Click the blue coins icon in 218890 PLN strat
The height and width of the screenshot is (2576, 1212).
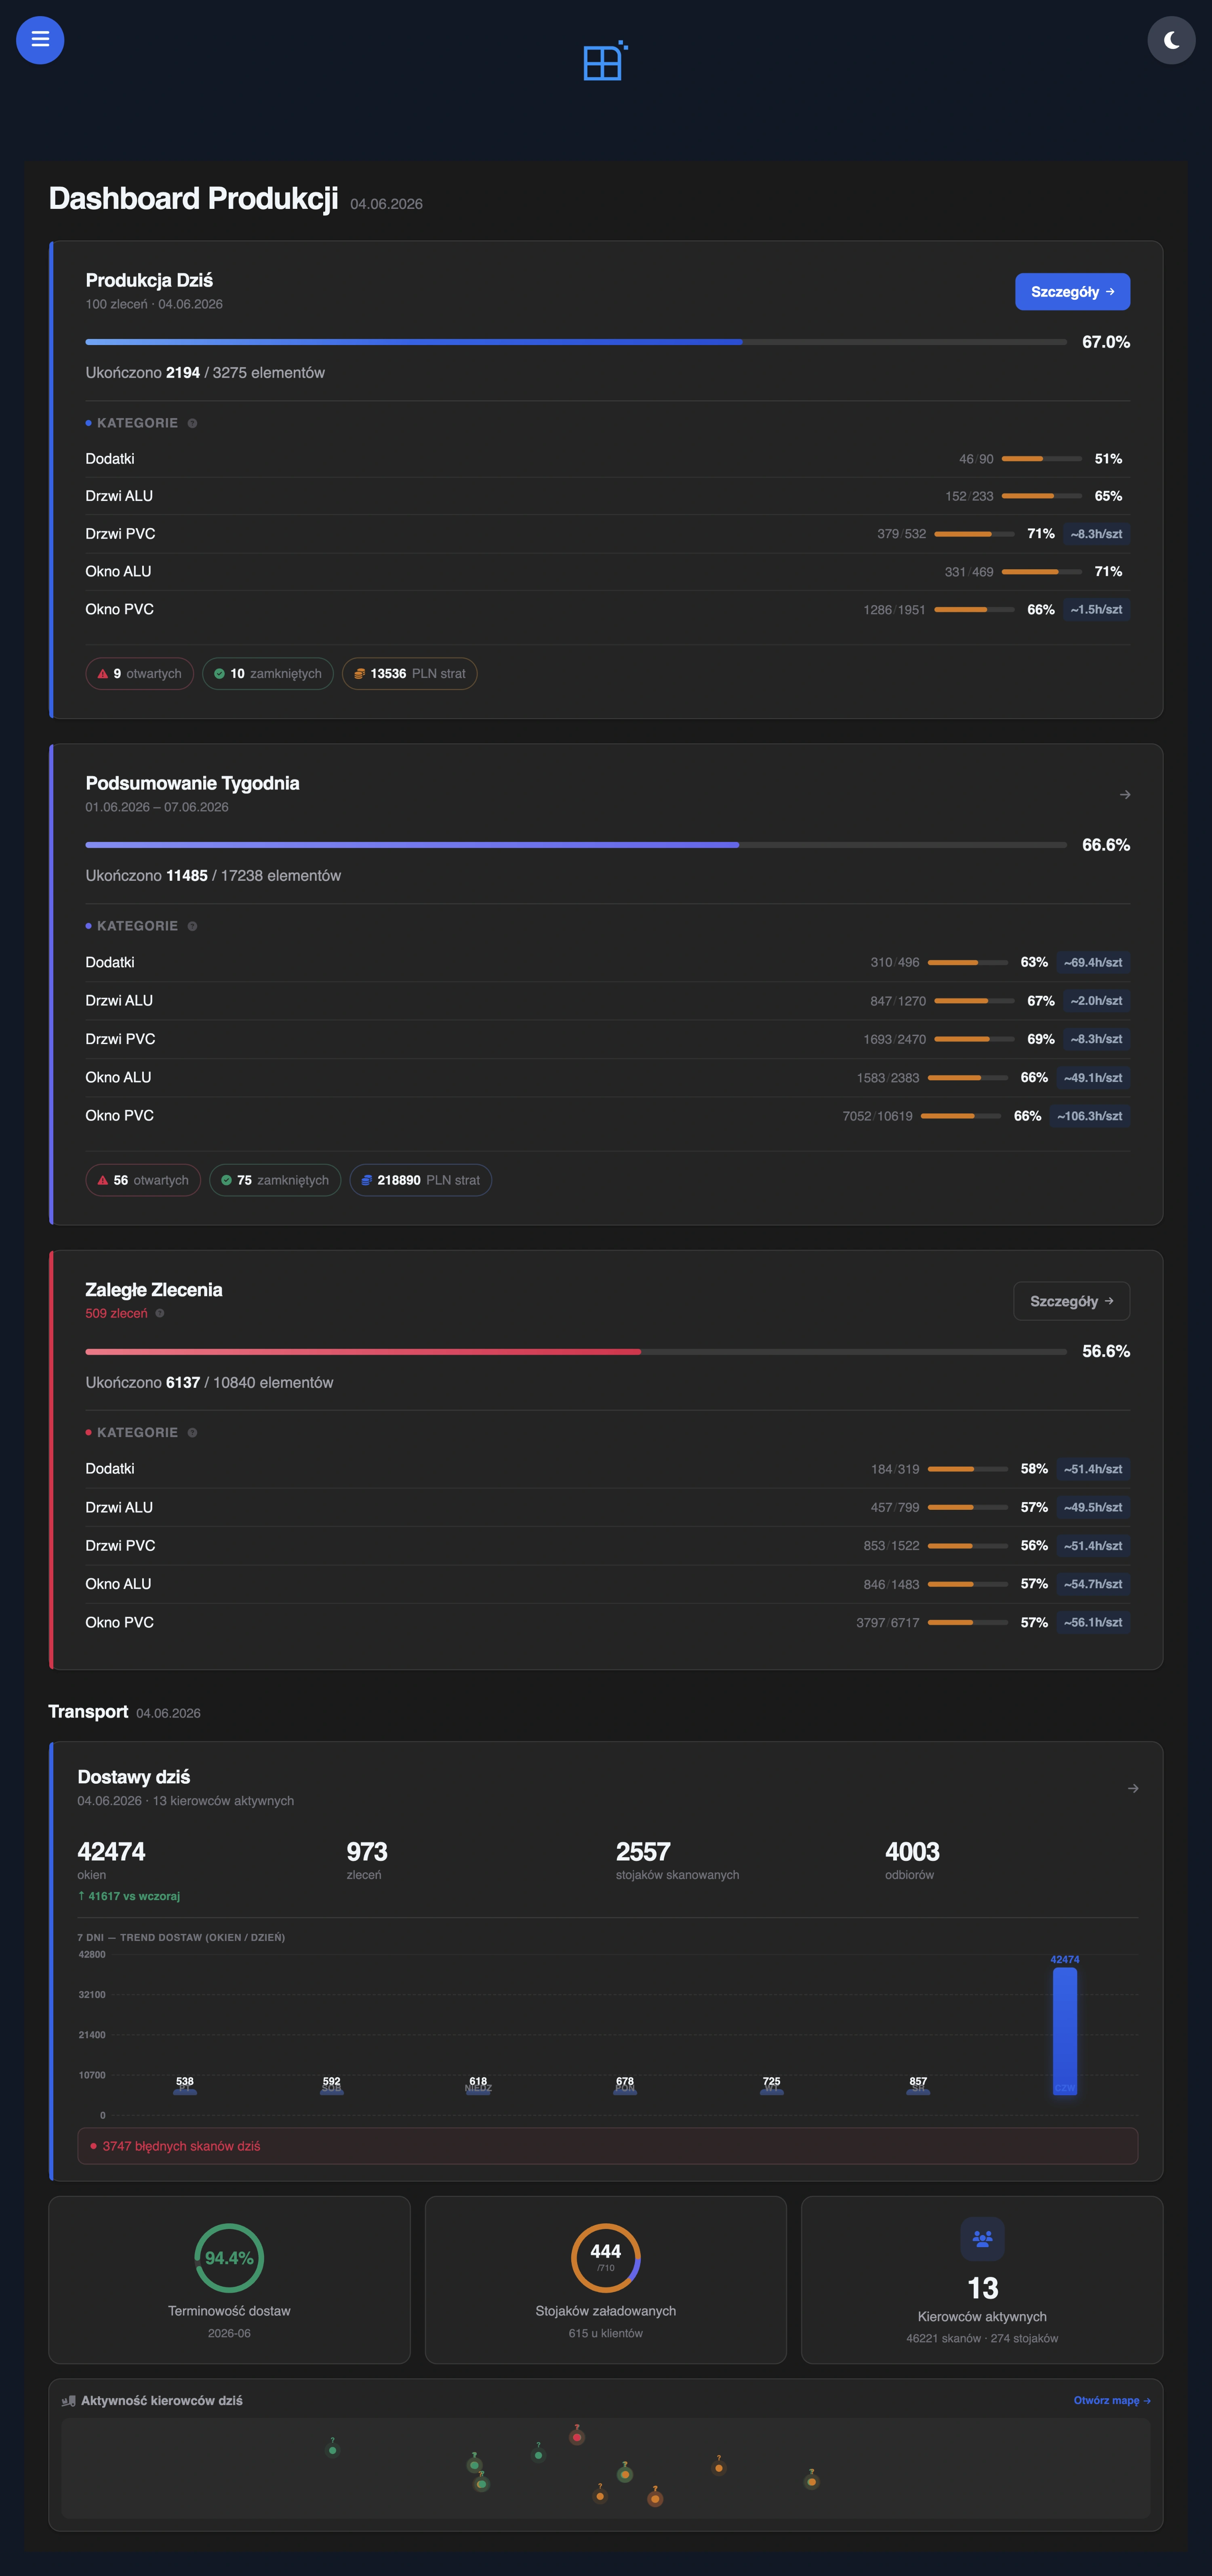(x=366, y=1181)
